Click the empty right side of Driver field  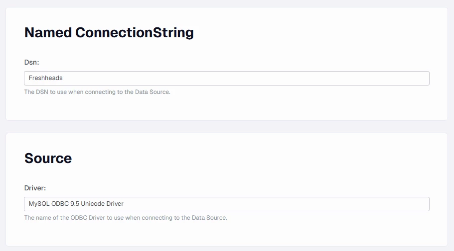(349, 204)
